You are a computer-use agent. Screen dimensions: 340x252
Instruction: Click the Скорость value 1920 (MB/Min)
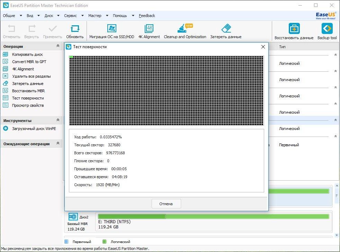[108, 185]
